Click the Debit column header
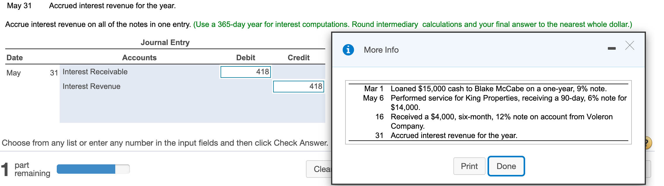This screenshot has width=664, height=186. tap(245, 57)
